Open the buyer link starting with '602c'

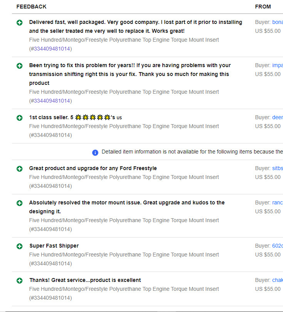coord(278,246)
